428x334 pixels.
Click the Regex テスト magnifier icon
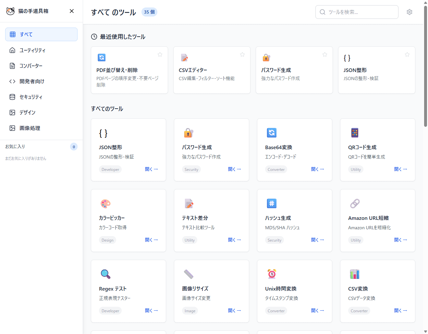click(x=105, y=274)
